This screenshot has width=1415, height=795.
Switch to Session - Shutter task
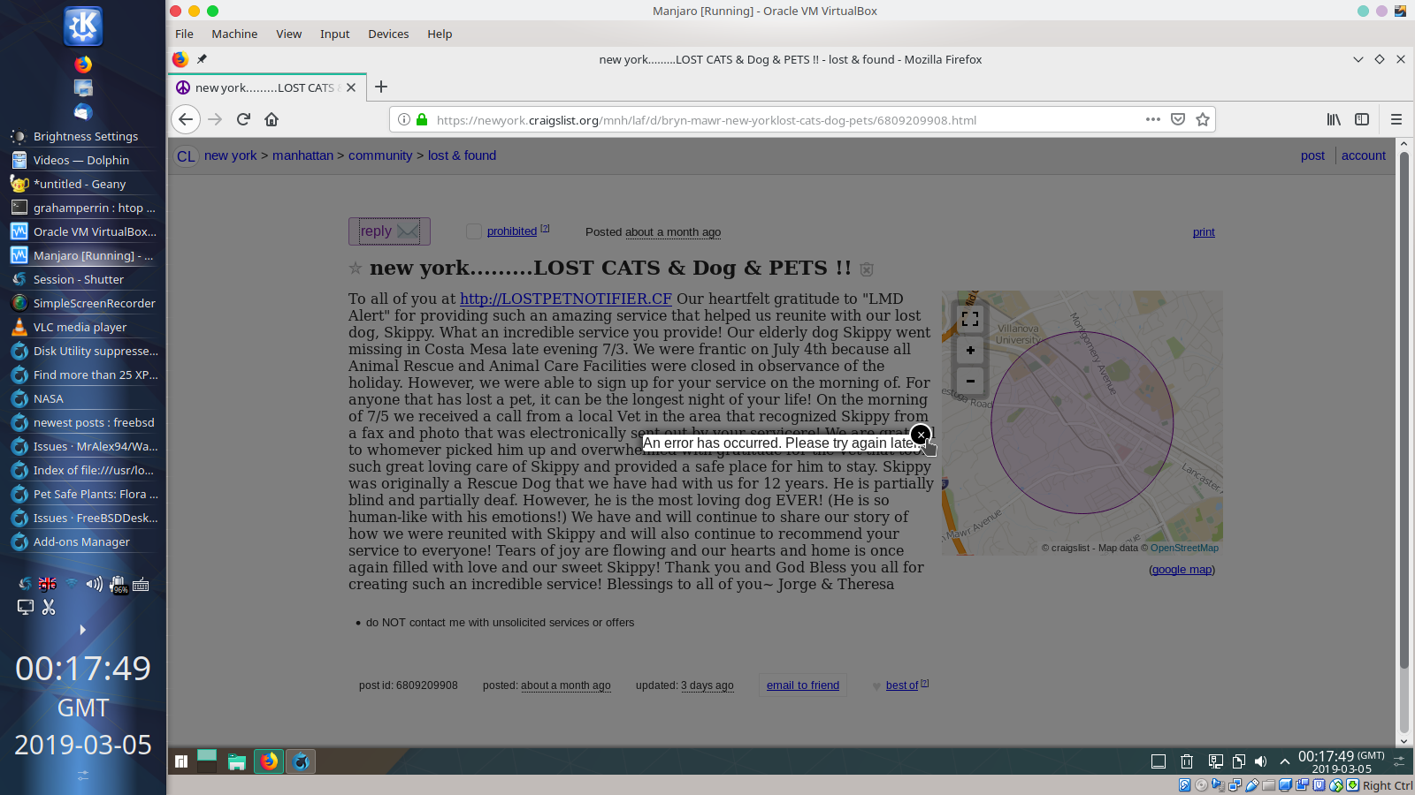click(x=83, y=279)
